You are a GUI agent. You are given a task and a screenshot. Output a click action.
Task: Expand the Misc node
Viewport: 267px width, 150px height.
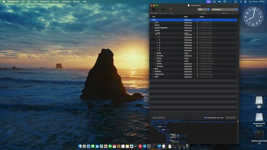tap(153, 69)
